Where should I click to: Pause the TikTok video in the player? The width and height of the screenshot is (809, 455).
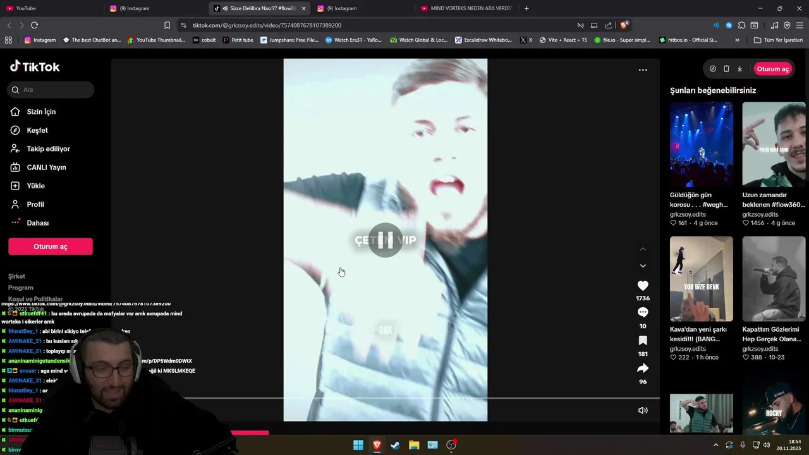click(x=385, y=240)
